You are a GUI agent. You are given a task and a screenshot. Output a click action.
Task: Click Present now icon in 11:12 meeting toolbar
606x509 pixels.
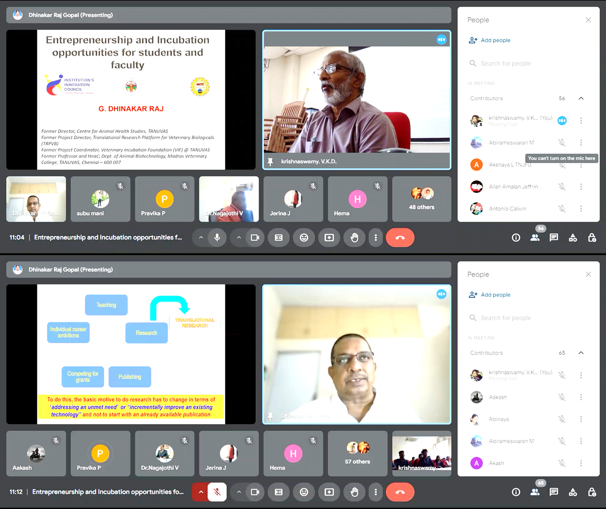point(329,492)
